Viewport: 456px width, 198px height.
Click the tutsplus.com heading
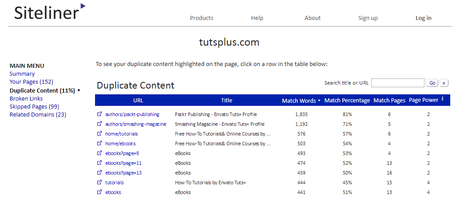point(229,43)
